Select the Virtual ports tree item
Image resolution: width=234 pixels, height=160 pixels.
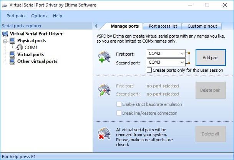[x=31, y=54]
